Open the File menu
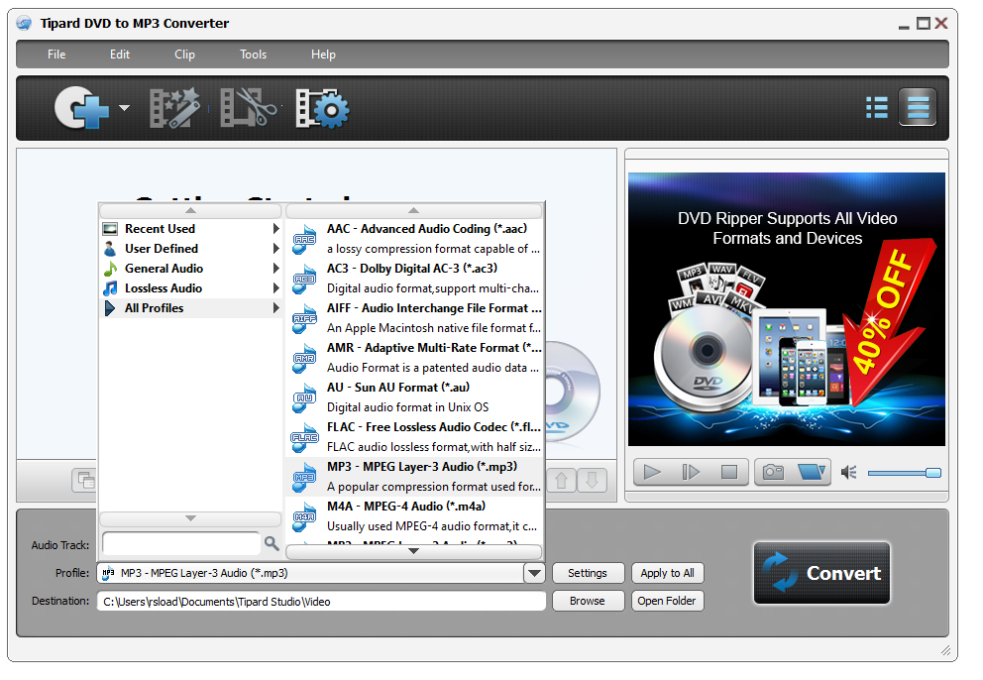 pos(56,55)
